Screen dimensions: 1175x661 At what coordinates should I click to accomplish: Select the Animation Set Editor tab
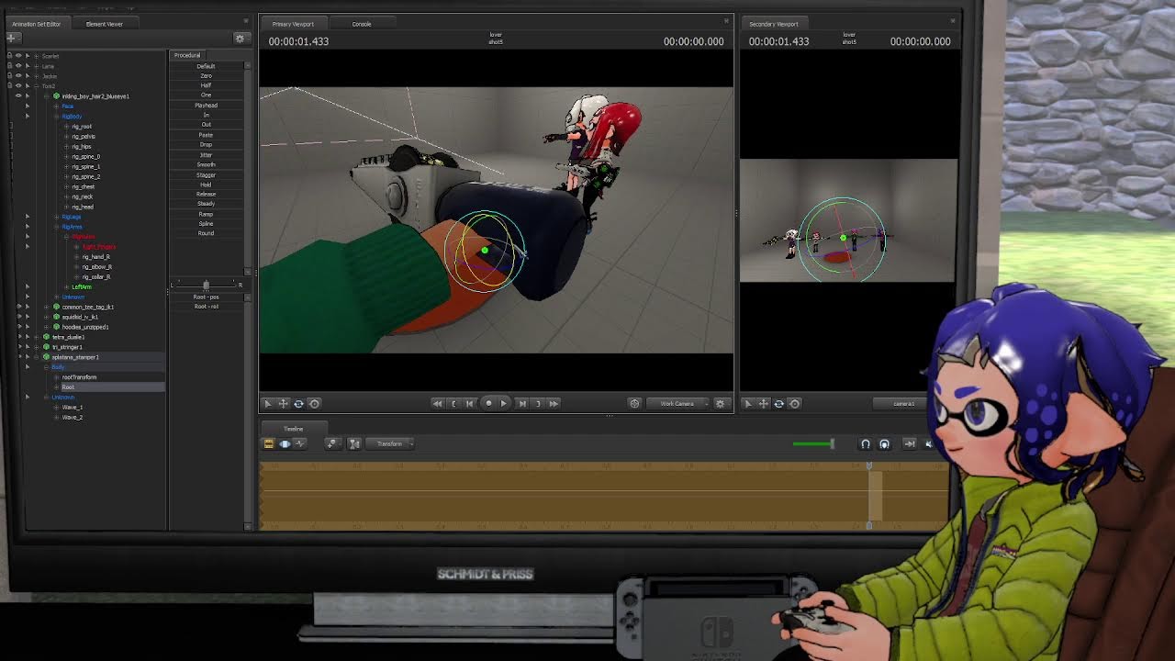tap(36, 24)
